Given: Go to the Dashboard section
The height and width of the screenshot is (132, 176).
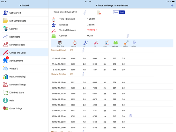Looking at the screenshot, I should pos(24,37).
